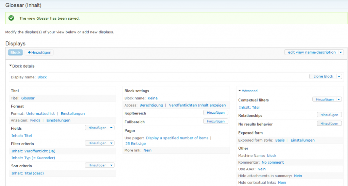Image resolution: width=348 pixels, height=186 pixels.
Task: Add a No results behavior
Action: [329, 124]
